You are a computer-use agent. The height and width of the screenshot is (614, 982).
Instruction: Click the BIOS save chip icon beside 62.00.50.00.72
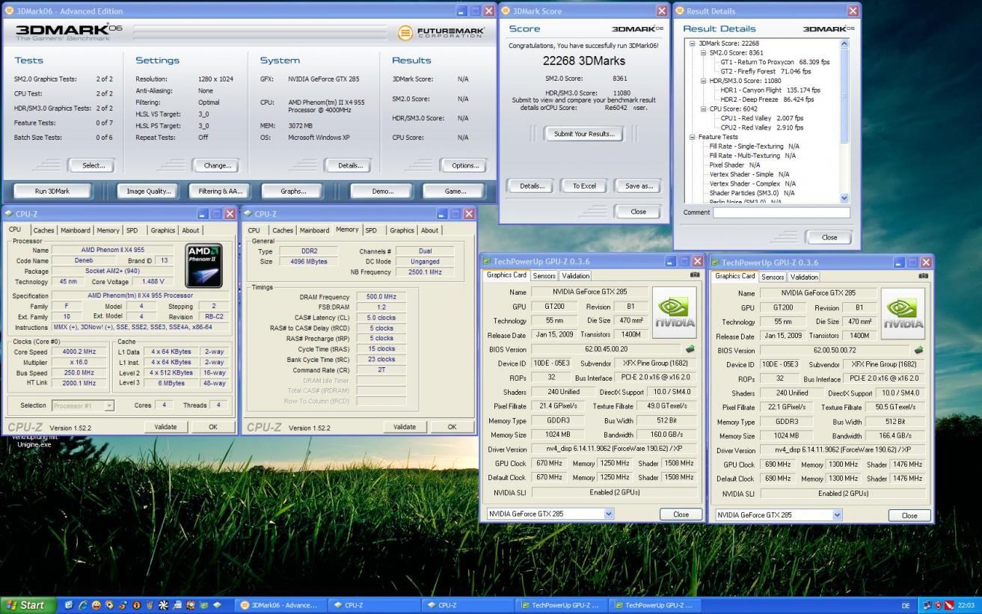coord(919,350)
